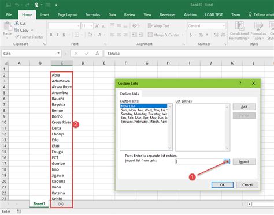Align text left

(113, 35)
